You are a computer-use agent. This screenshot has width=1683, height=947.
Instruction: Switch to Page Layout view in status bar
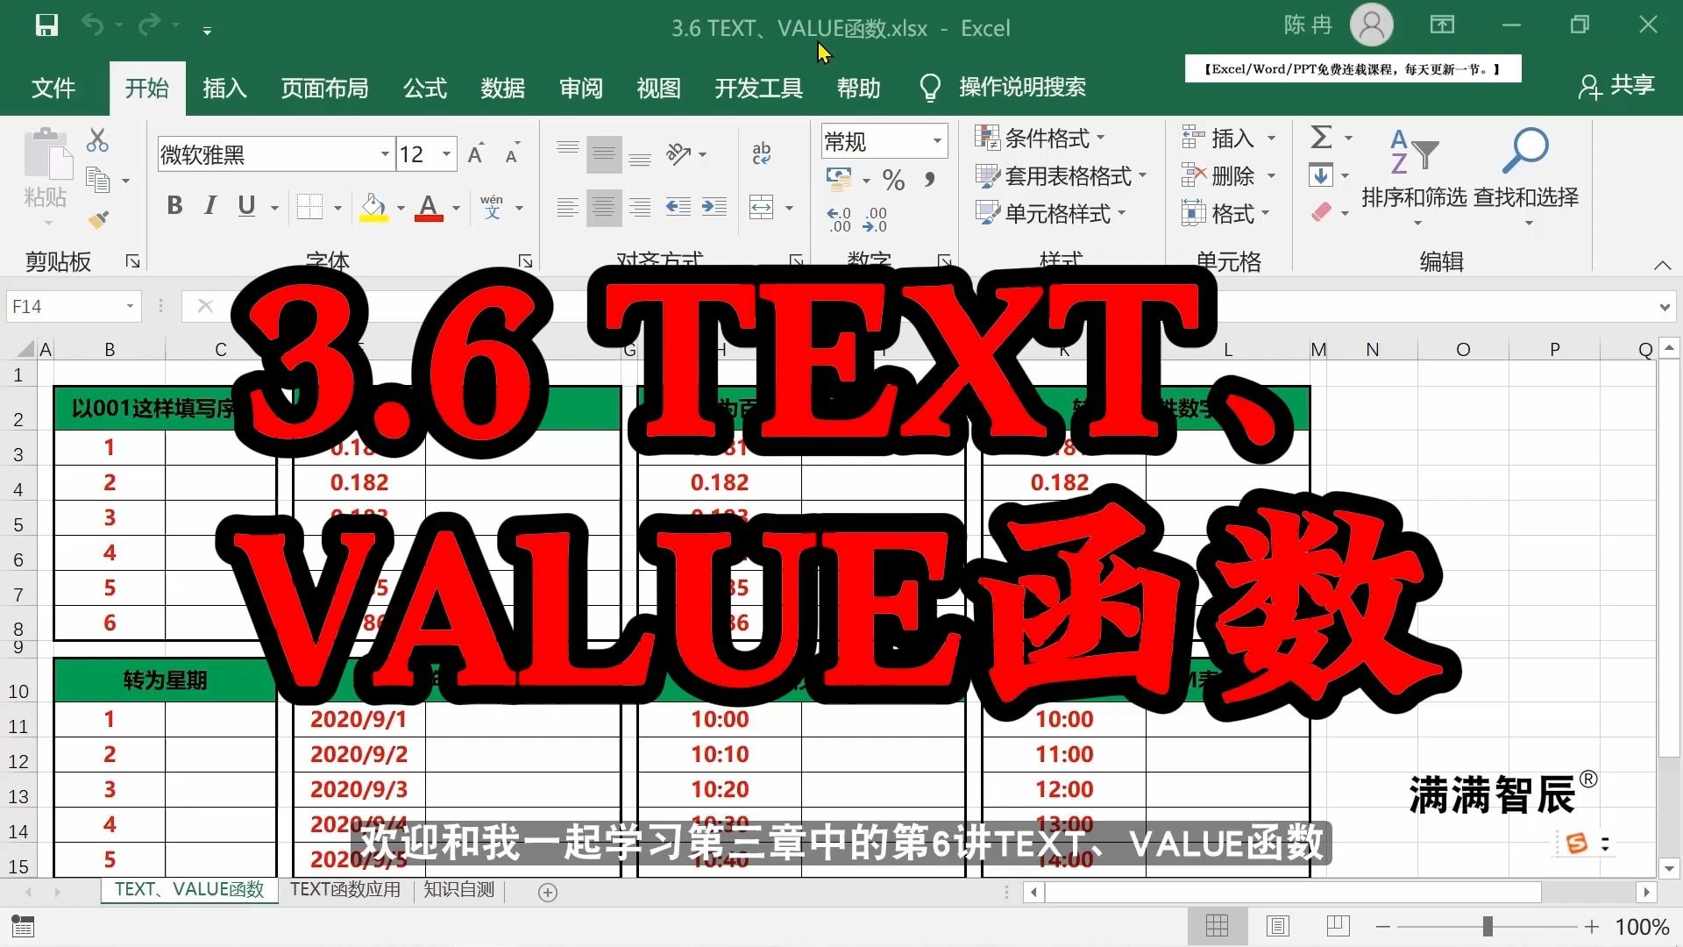1277,926
